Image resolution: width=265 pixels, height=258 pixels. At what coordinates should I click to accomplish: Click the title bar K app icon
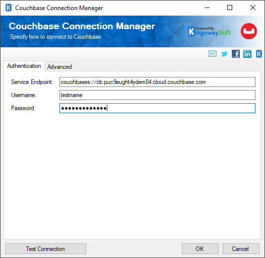tap(9, 8)
